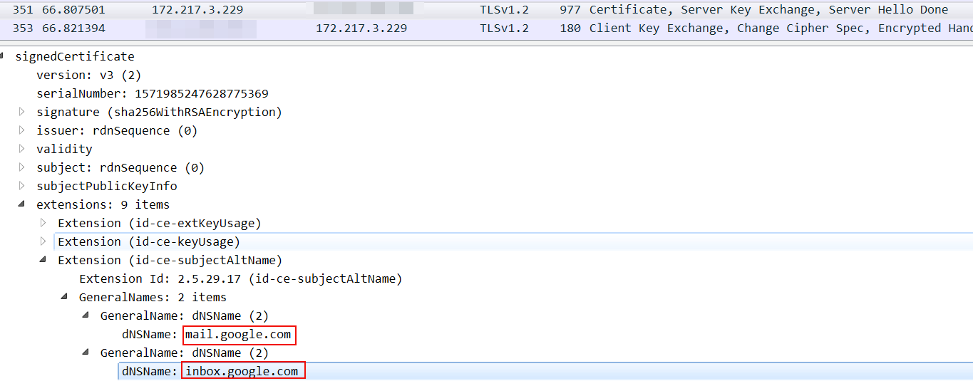Collapse the GeneralNames: 2 items arrow
Screen dimensions: 973x381
(65, 297)
